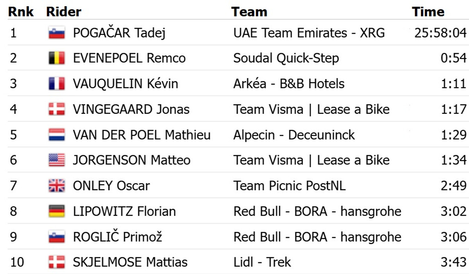Click the French flag beside Vauquelin

(57, 84)
